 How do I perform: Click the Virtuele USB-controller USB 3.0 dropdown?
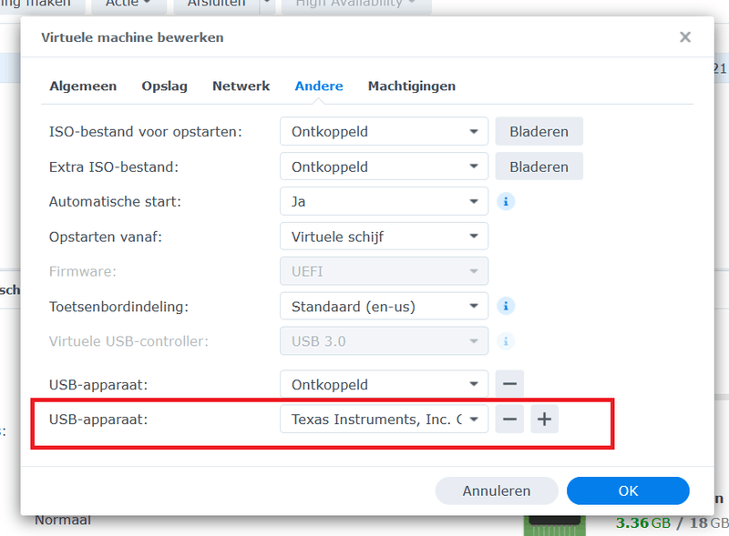[x=384, y=341]
